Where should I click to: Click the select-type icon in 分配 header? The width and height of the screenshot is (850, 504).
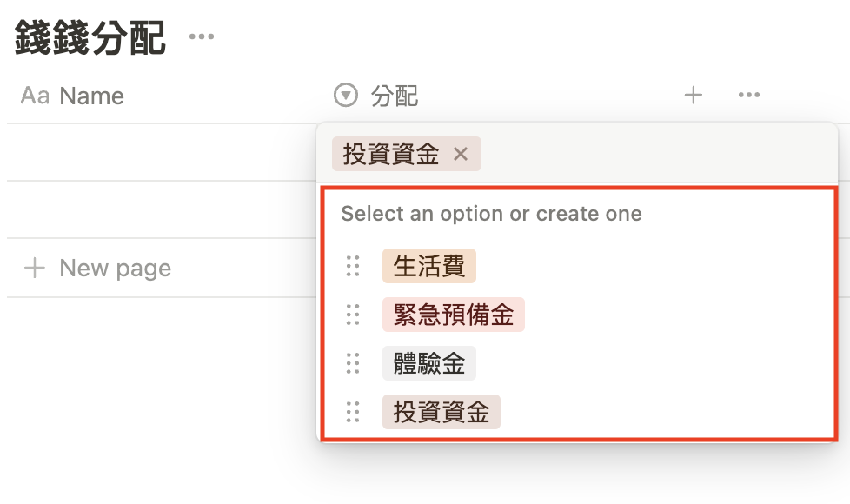point(346,96)
